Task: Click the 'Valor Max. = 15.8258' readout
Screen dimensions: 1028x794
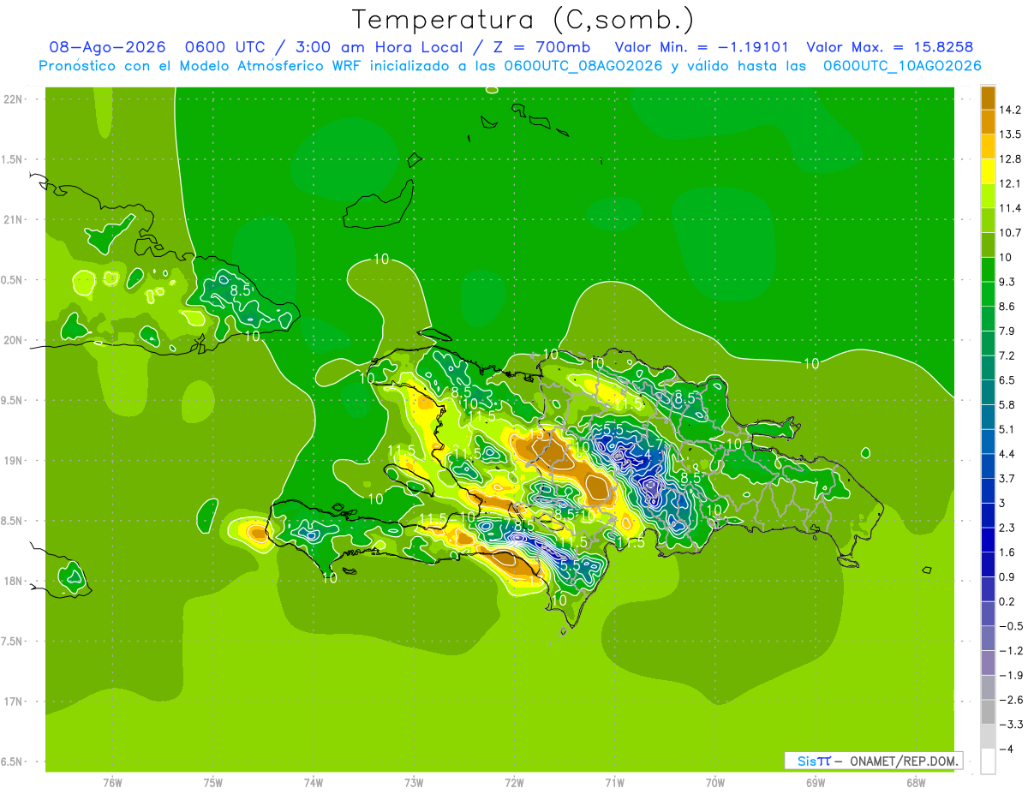Action: click(x=889, y=47)
